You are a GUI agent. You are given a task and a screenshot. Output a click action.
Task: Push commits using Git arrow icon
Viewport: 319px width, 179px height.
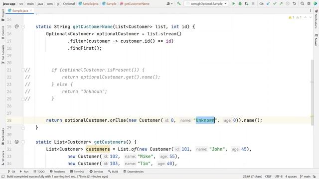(281, 3)
